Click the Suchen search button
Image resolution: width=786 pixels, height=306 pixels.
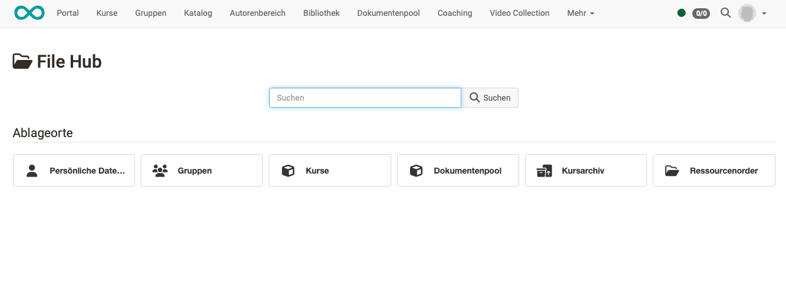coord(490,98)
